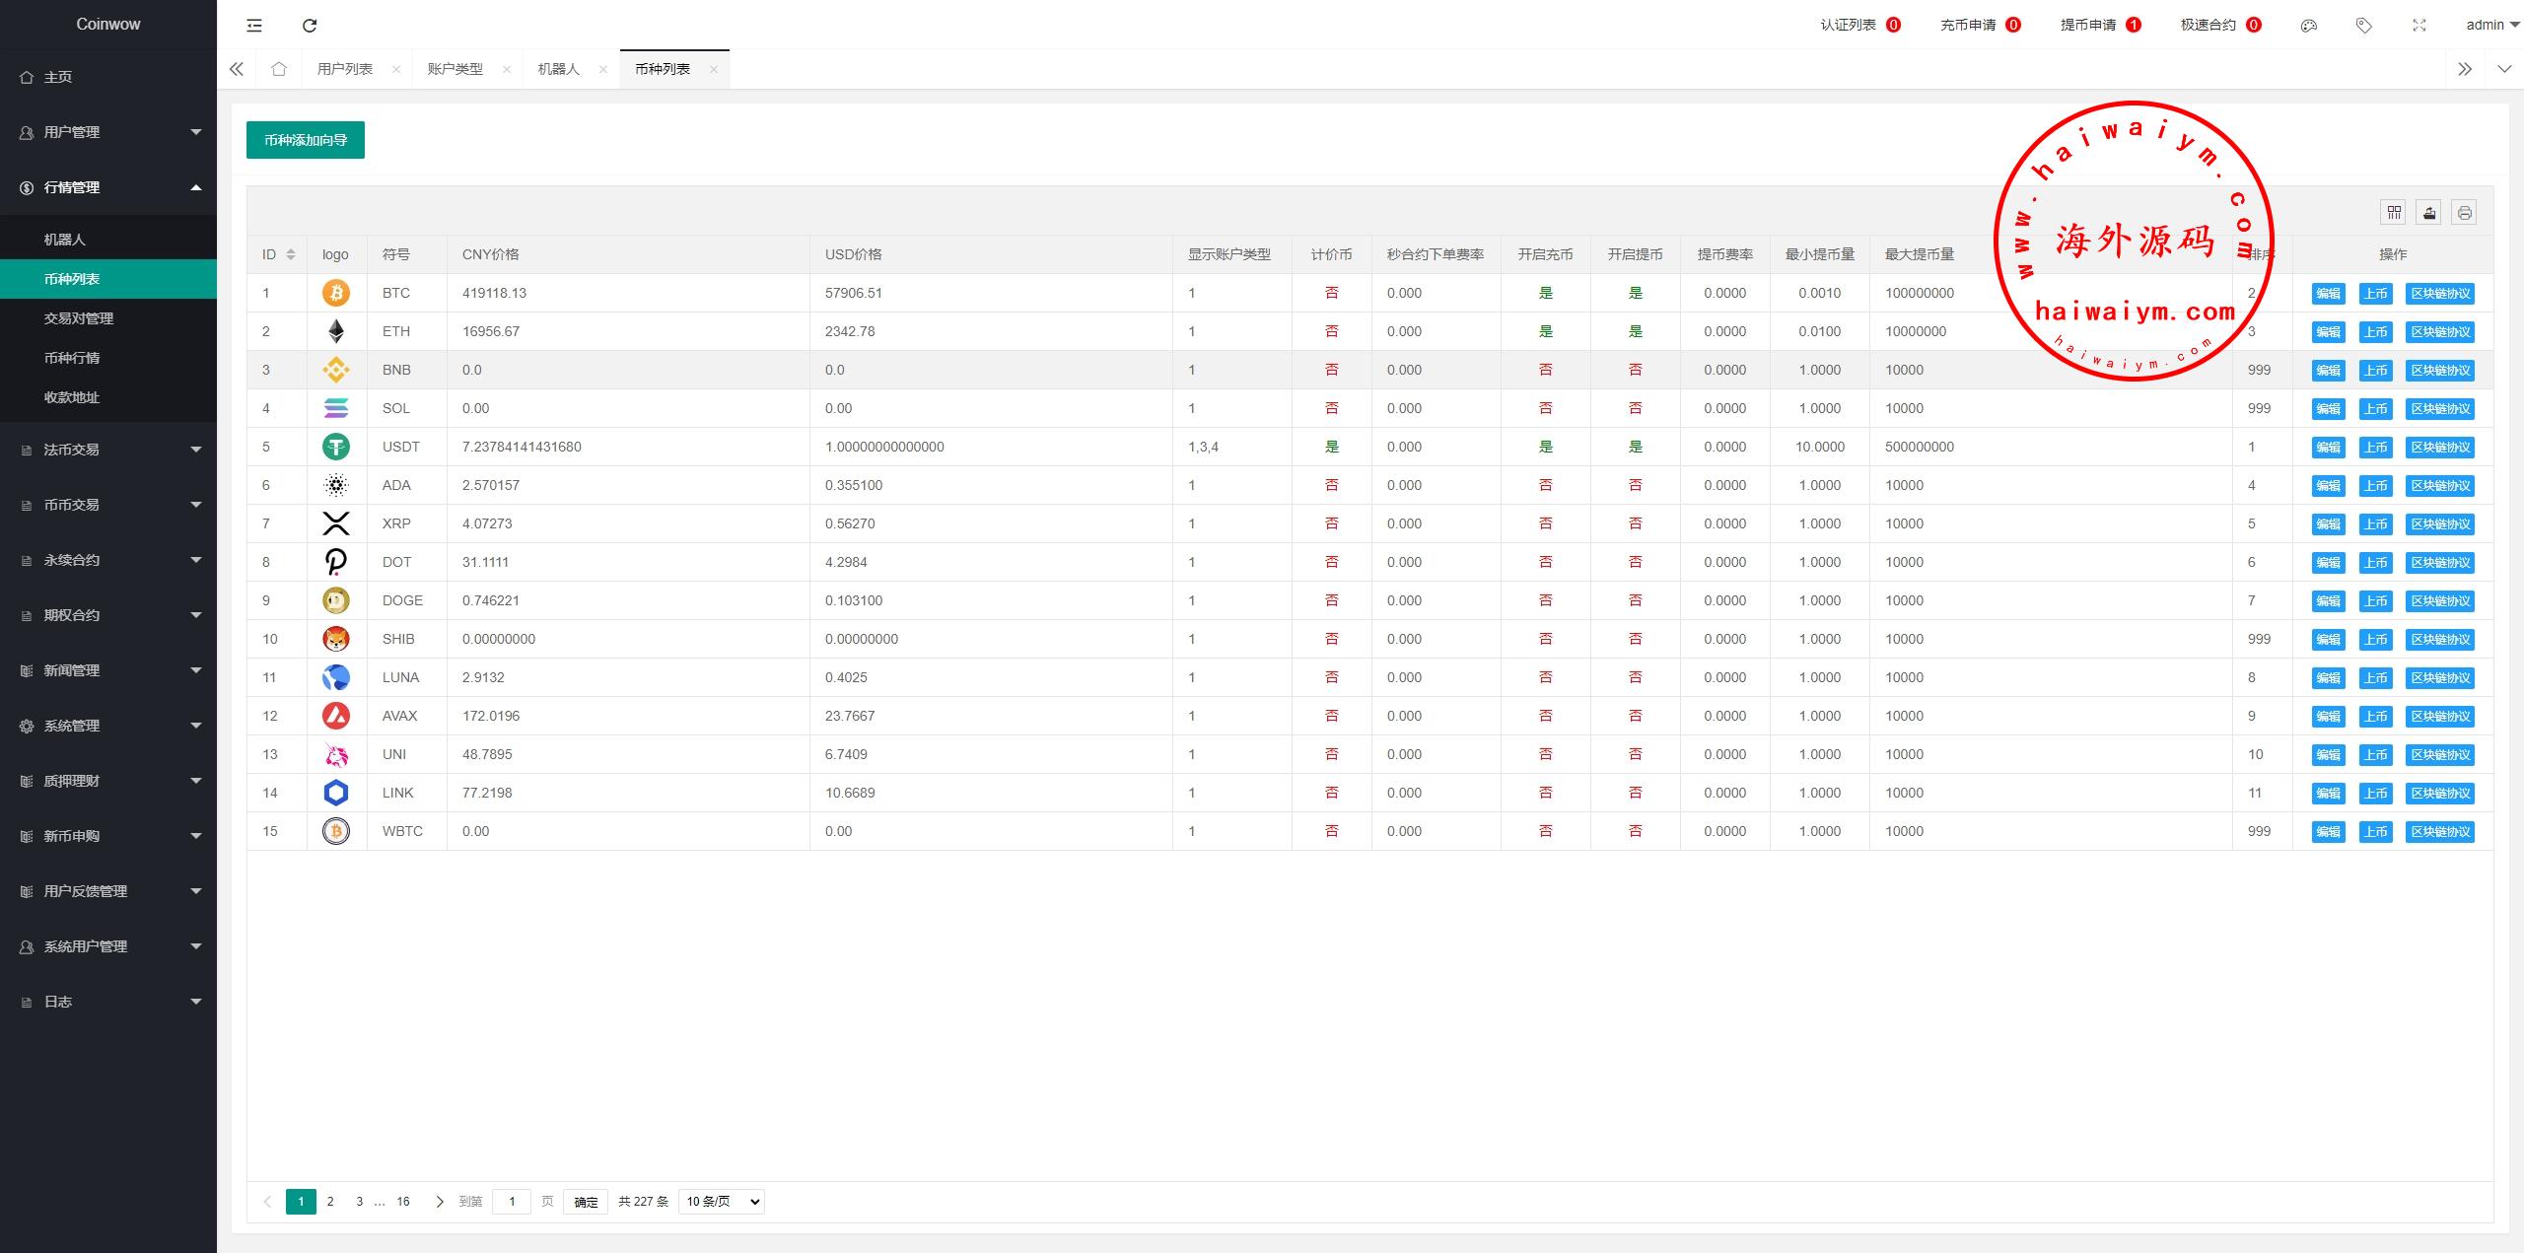Click 编辑 button for BTC row

tap(2328, 294)
